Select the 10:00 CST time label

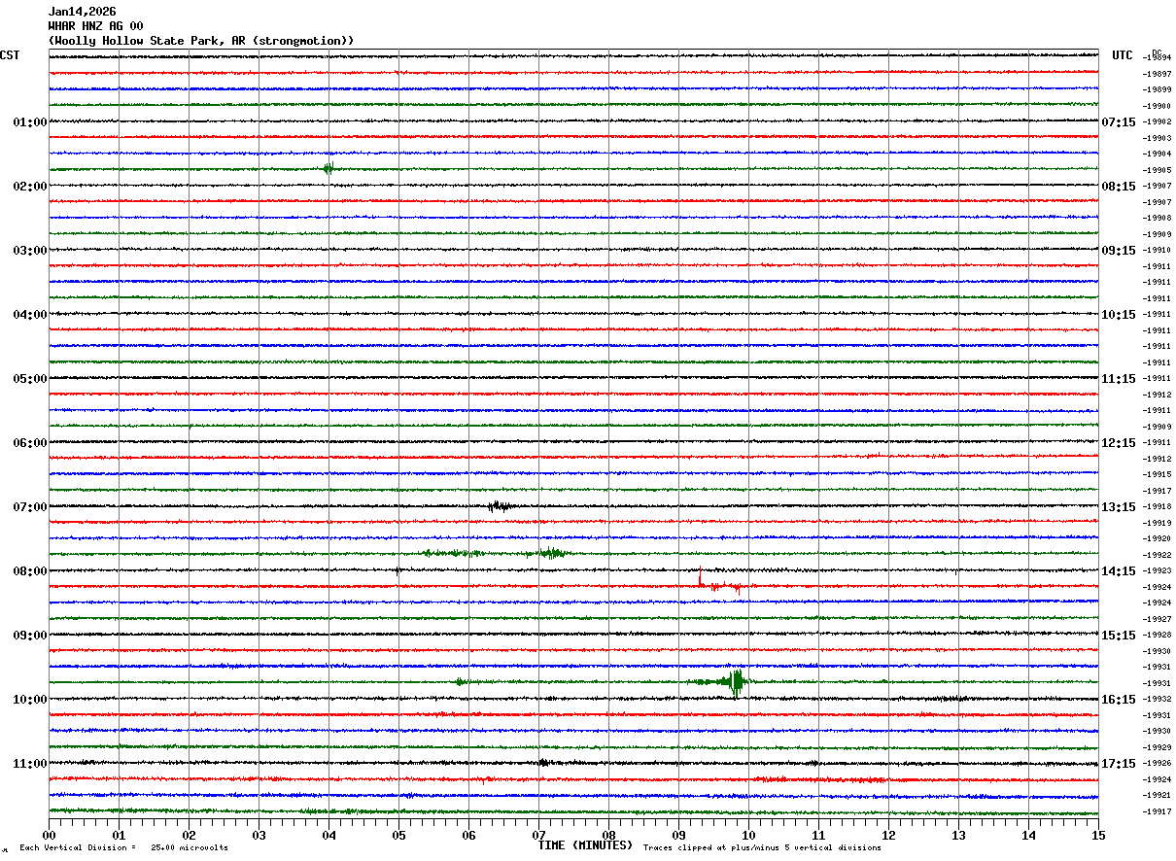point(30,700)
